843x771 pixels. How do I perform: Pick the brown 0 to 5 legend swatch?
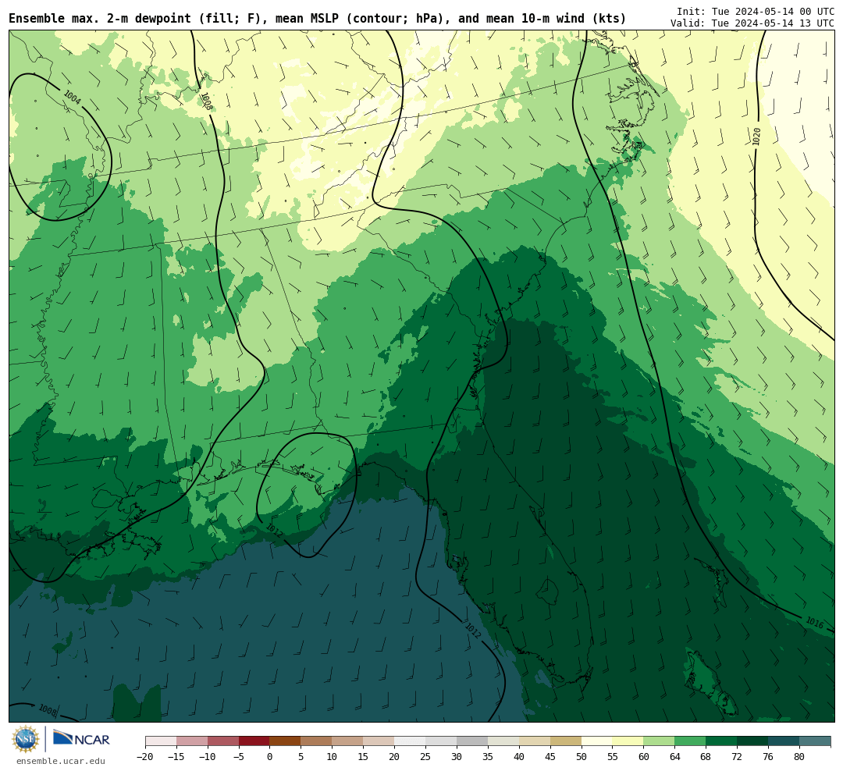point(286,741)
